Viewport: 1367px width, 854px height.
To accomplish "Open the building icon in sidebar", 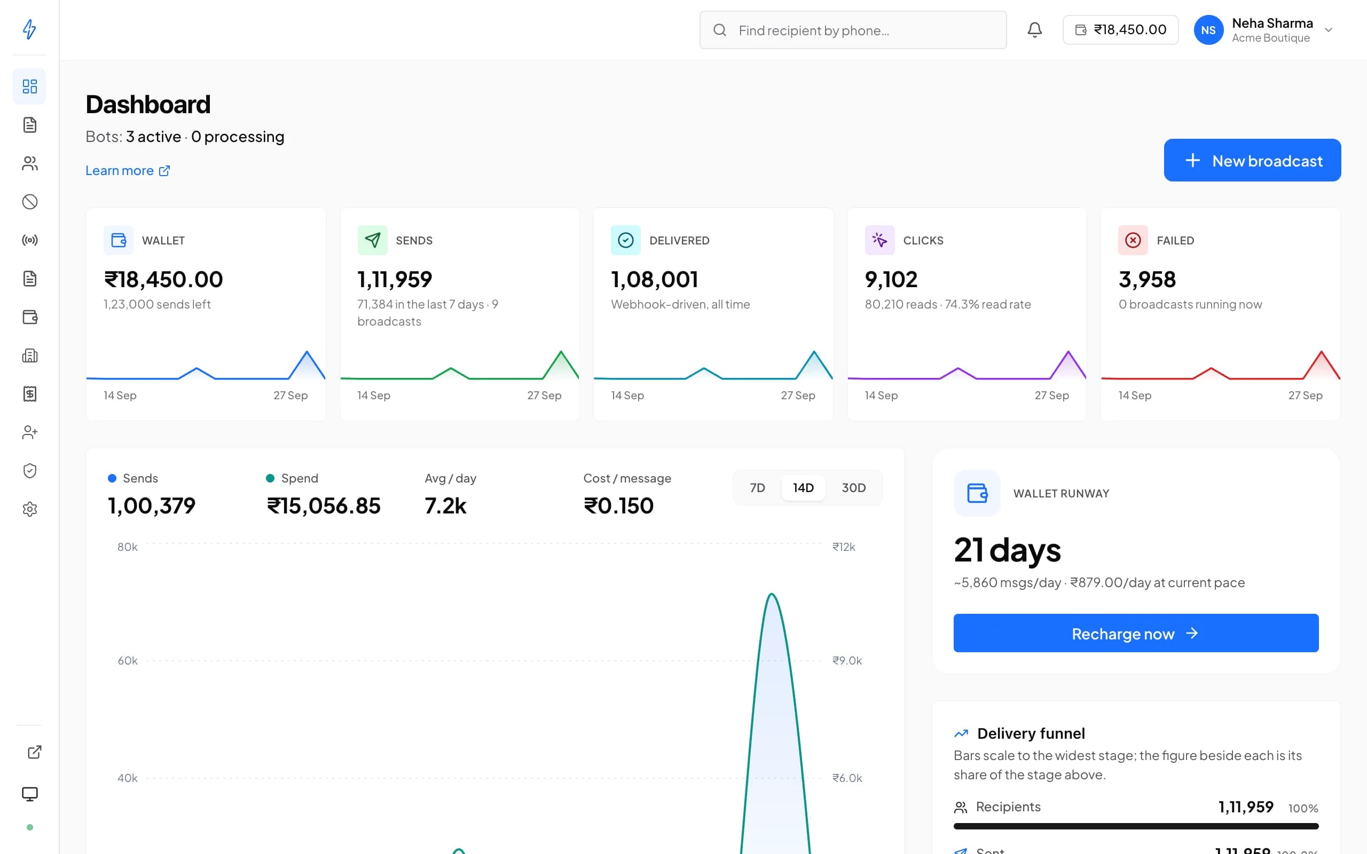I will (x=29, y=355).
